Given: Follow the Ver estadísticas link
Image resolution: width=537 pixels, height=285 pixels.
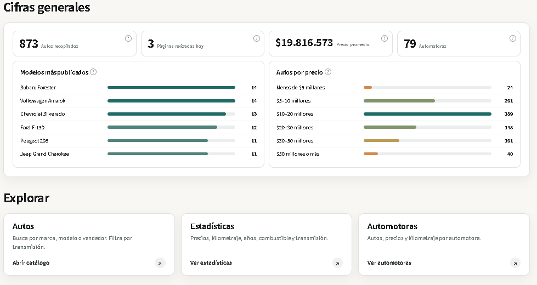Looking at the screenshot, I should pyautogui.click(x=211, y=263).
